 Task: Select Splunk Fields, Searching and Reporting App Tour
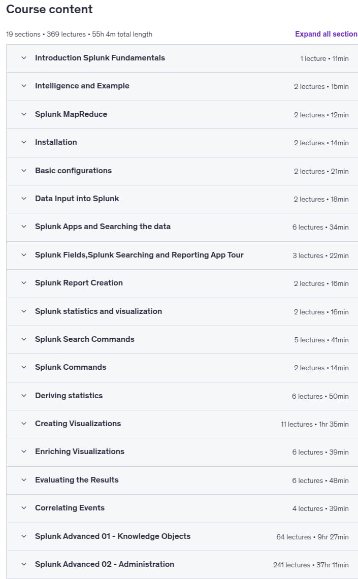182,255
